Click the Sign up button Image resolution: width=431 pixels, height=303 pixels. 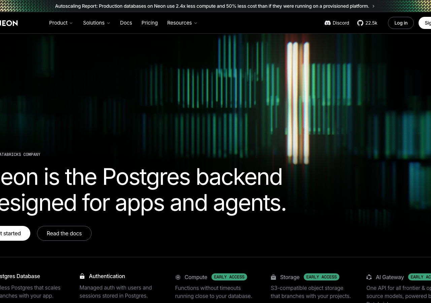(425, 23)
